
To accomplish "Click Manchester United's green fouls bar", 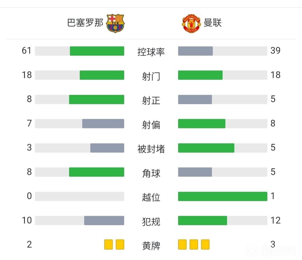I will (202, 220).
